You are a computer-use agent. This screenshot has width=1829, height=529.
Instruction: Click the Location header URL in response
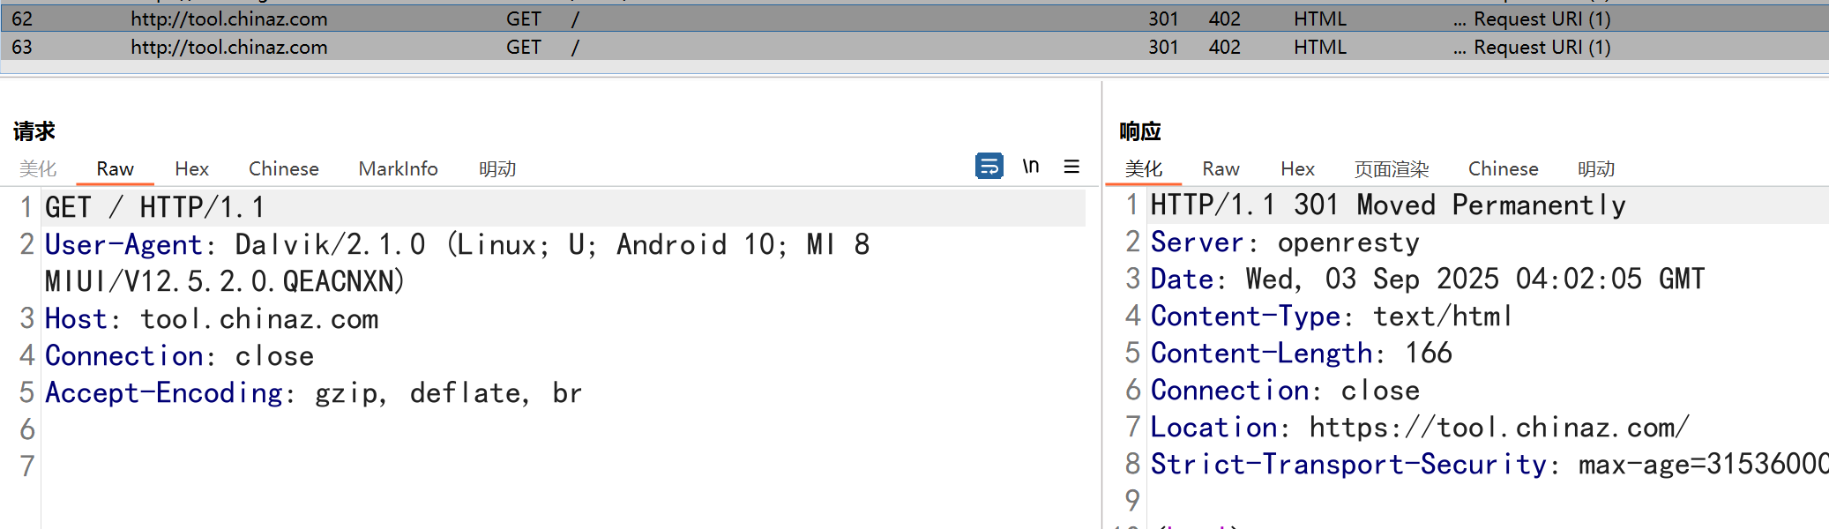(x=1498, y=428)
